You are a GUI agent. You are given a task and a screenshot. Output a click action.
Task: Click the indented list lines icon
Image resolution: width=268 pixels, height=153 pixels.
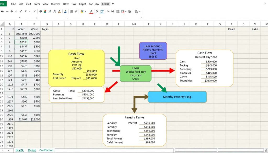[72, 12]
